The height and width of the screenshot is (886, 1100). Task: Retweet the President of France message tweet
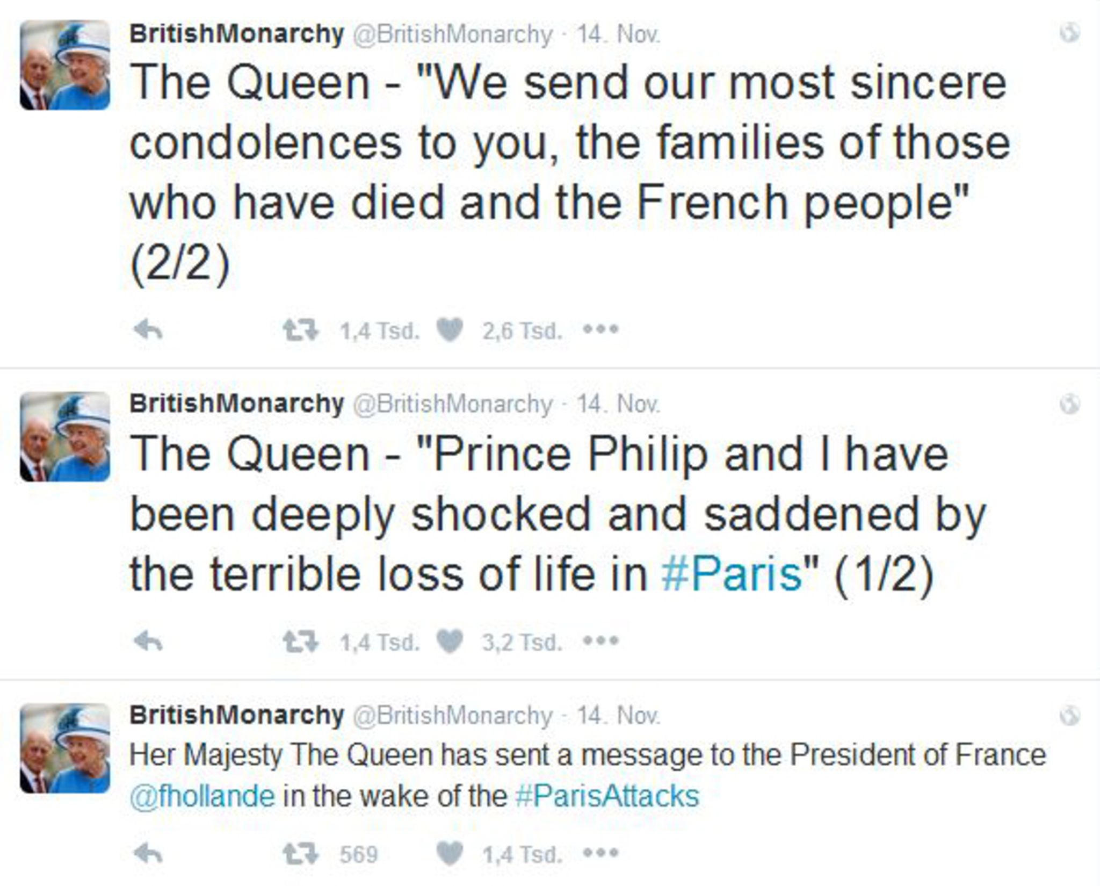301,854
